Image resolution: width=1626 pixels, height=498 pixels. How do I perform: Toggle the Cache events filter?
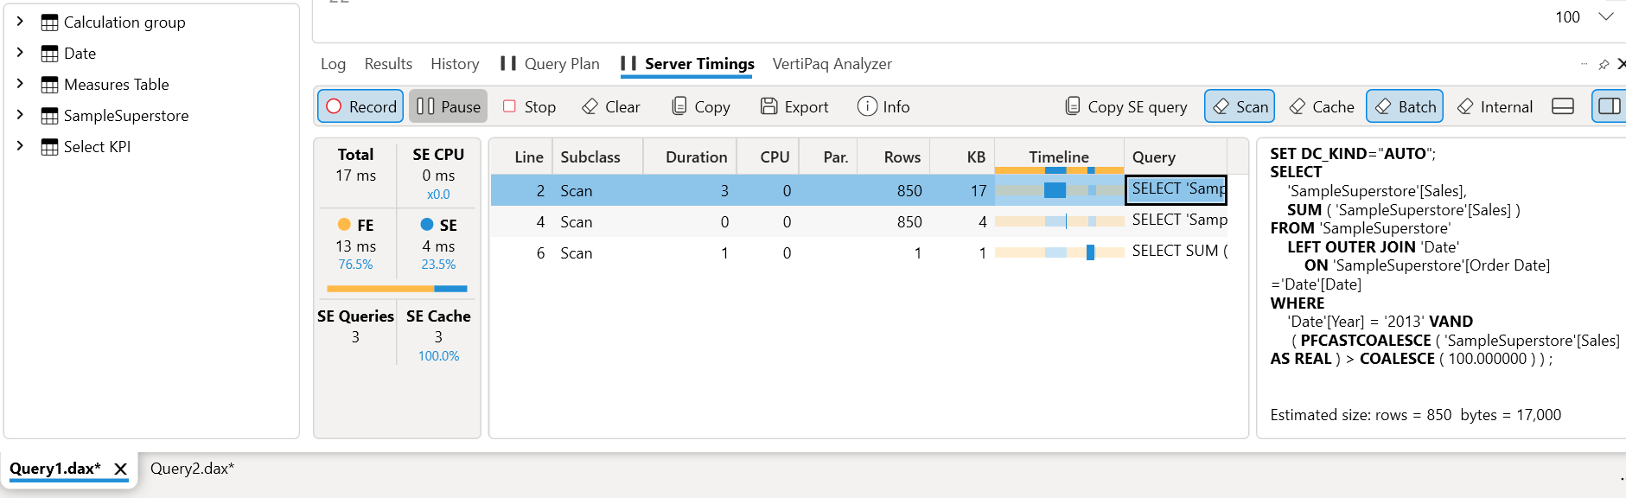pos(1321,106)
